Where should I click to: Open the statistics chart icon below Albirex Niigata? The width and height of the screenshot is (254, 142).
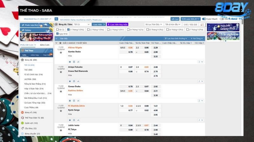tap(78, 62)
